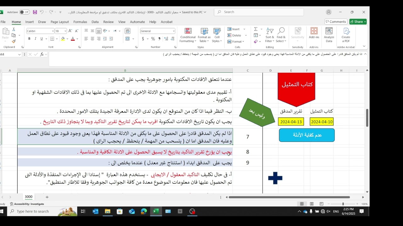403x226 pixels.
Task: Apply Underline formatting
Action: (41, 39)
